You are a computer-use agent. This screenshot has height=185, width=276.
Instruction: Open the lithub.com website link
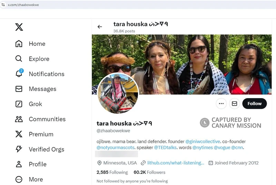176,163
